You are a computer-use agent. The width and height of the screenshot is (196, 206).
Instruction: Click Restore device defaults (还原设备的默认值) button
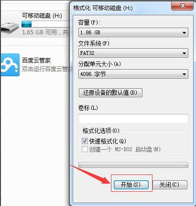coord(110,93)
